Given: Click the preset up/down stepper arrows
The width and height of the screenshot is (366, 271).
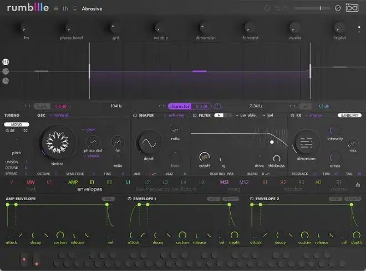Looking at the screenshot, I should (x=75, y=8).
